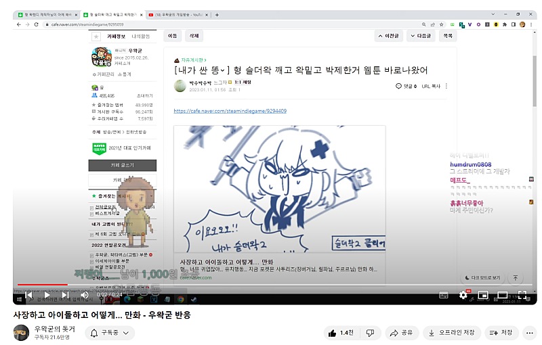Toggle the browser side panel

514,24
